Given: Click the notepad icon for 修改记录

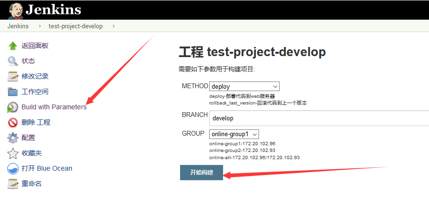Looking at the screenshot, I should click(x=13, y=77).
